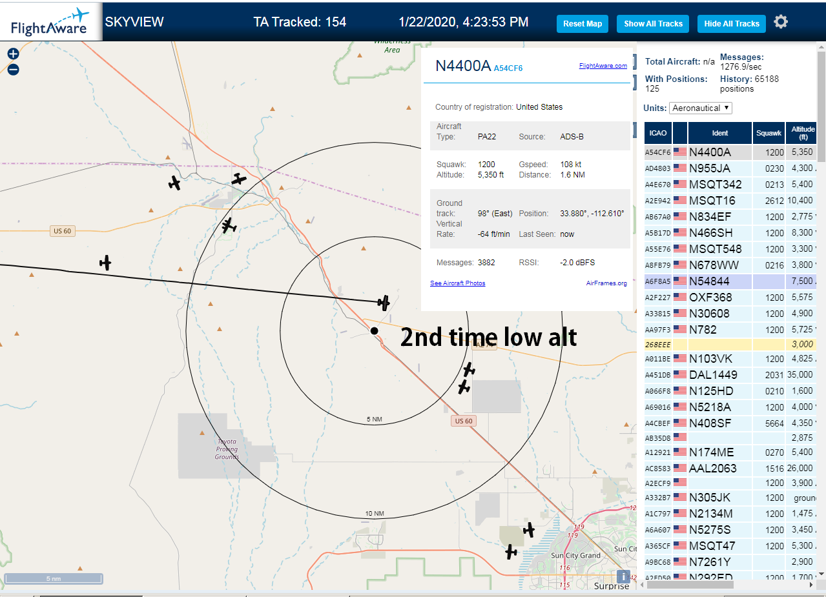Select the N955JA row

pos(731,168)
